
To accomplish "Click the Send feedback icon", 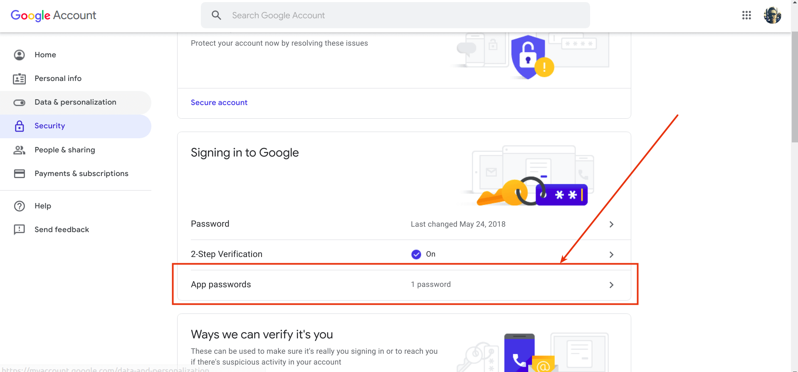I will [20, 230].
